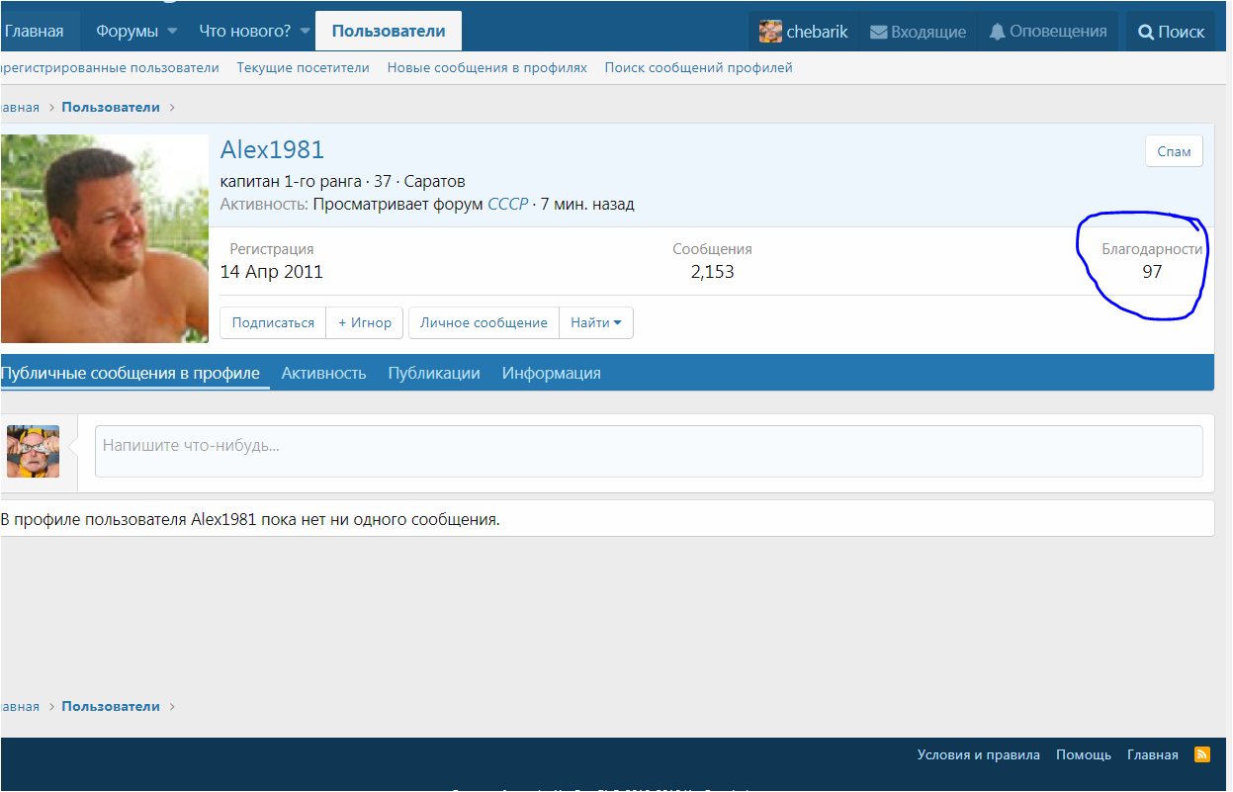Screen dimensions: 1233x792
Task: Click own avatar beside message box
Action: coord(33,452)
